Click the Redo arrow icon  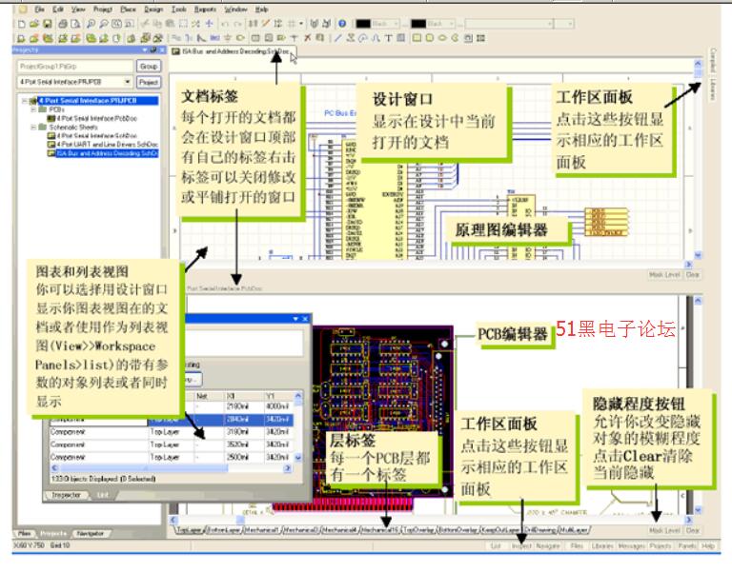[238, 24]
